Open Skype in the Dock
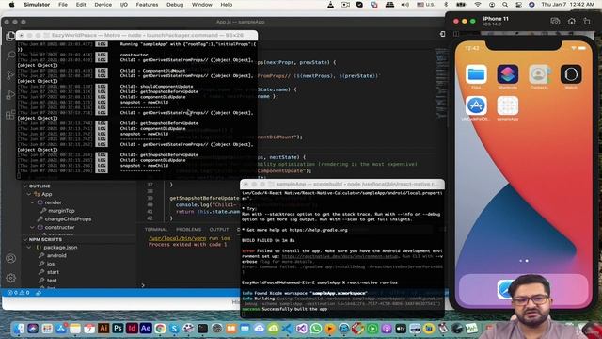 174,329
